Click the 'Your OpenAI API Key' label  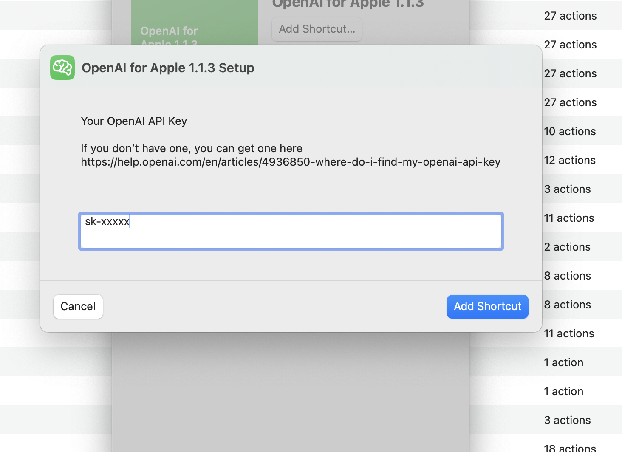point(134,121)
